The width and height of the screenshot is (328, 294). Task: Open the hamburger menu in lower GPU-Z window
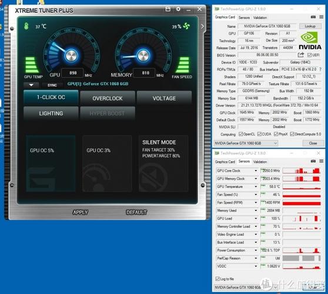click(322, 161)
